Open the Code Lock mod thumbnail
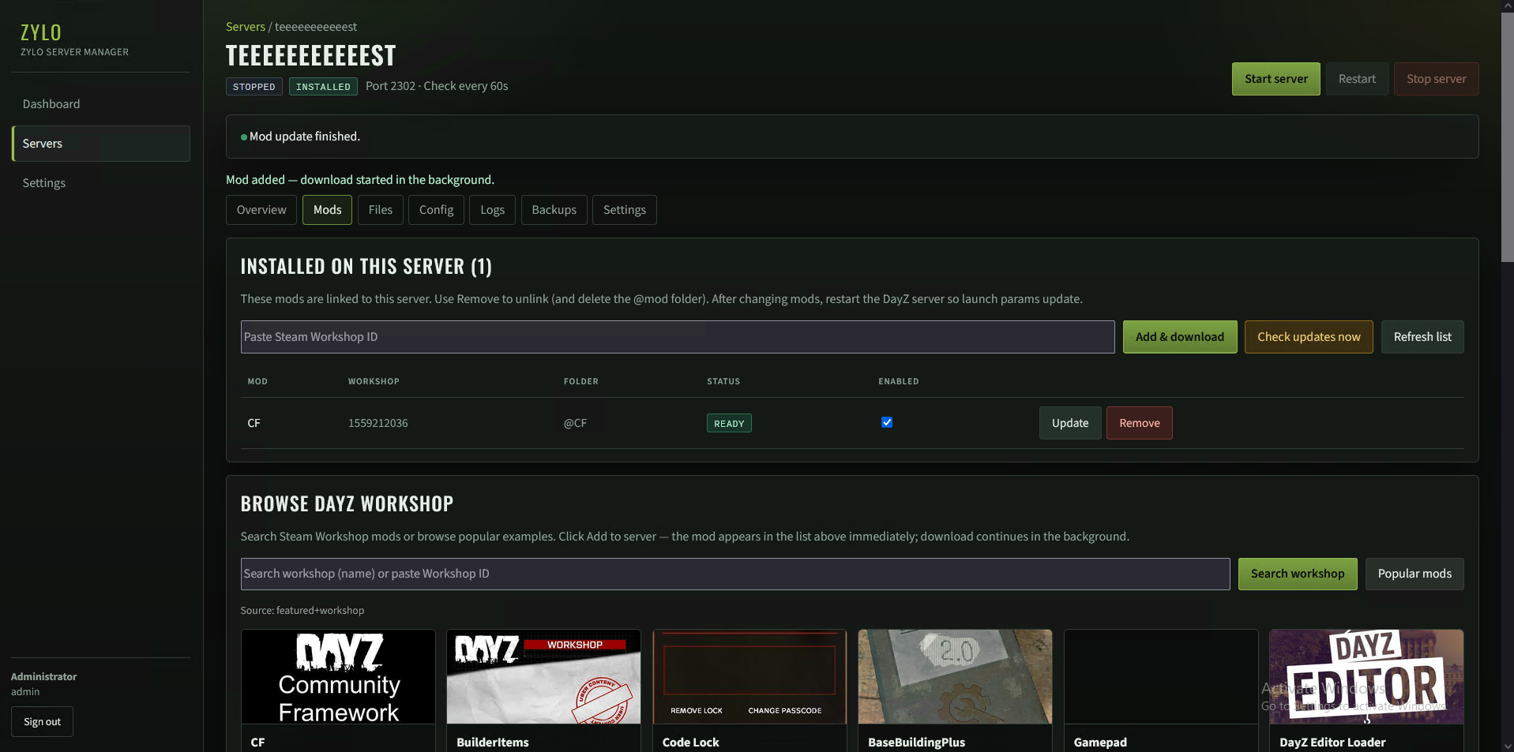1514x752 pixels. tap(749, 677)
